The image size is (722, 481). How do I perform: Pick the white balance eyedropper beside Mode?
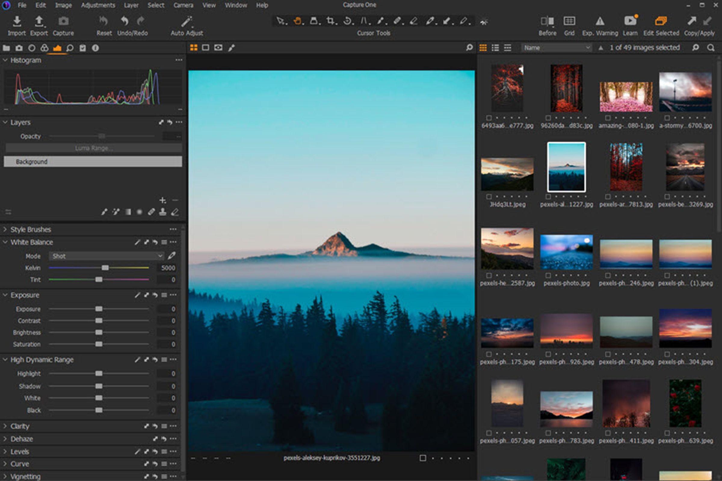point(172,255)
